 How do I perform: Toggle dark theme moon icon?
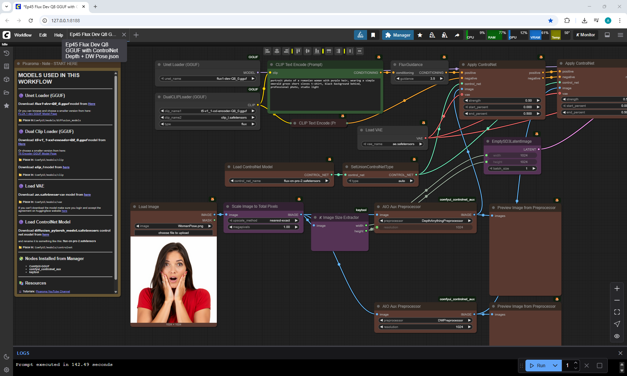6,357
